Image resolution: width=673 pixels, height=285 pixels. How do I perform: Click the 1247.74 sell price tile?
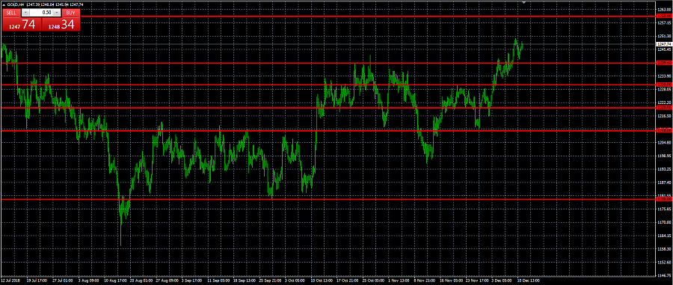click(x=22, y=25)
